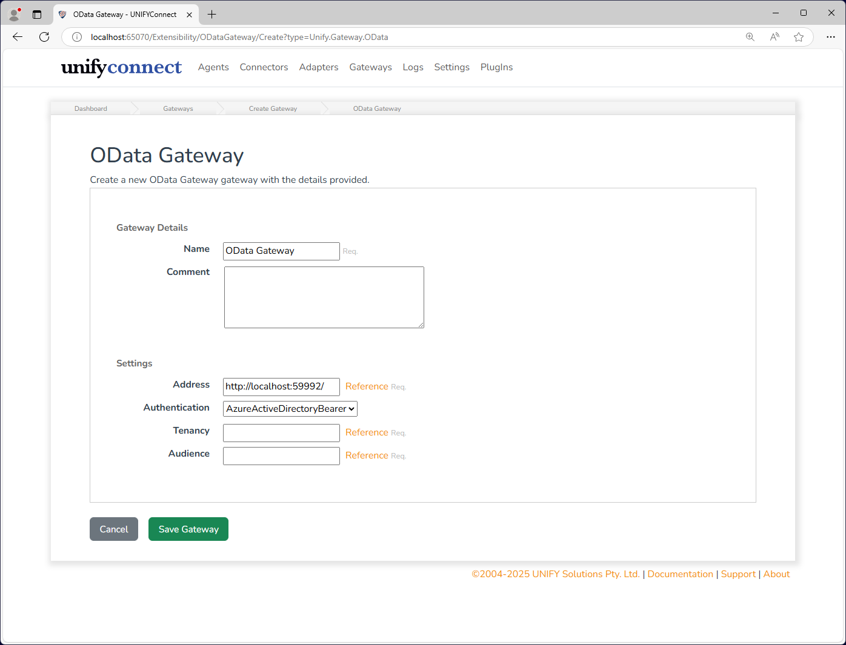Click the Address input field
This screenshot has width=846, height=645.
tap(281, 386)
